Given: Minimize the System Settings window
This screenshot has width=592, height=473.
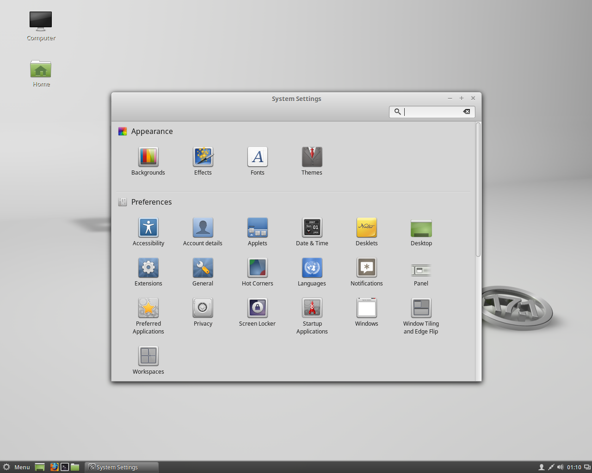Looking at the screenshot, I should (x=450, y=98).
